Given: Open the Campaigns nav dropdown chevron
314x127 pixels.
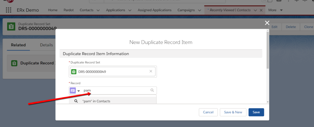Looking at the screenshot, I should 200,10.
